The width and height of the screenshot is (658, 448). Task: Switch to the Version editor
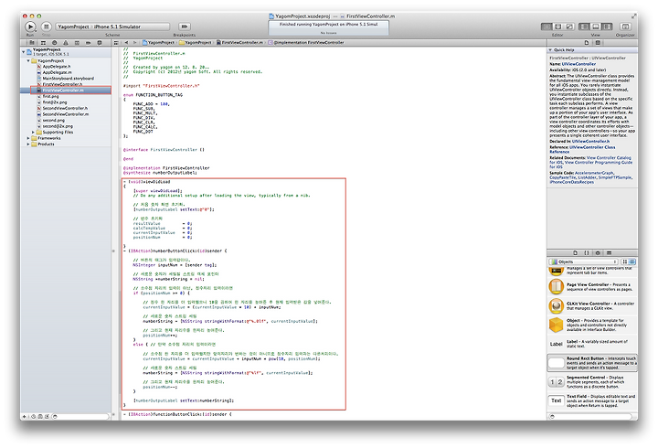[x=569, y=27]
